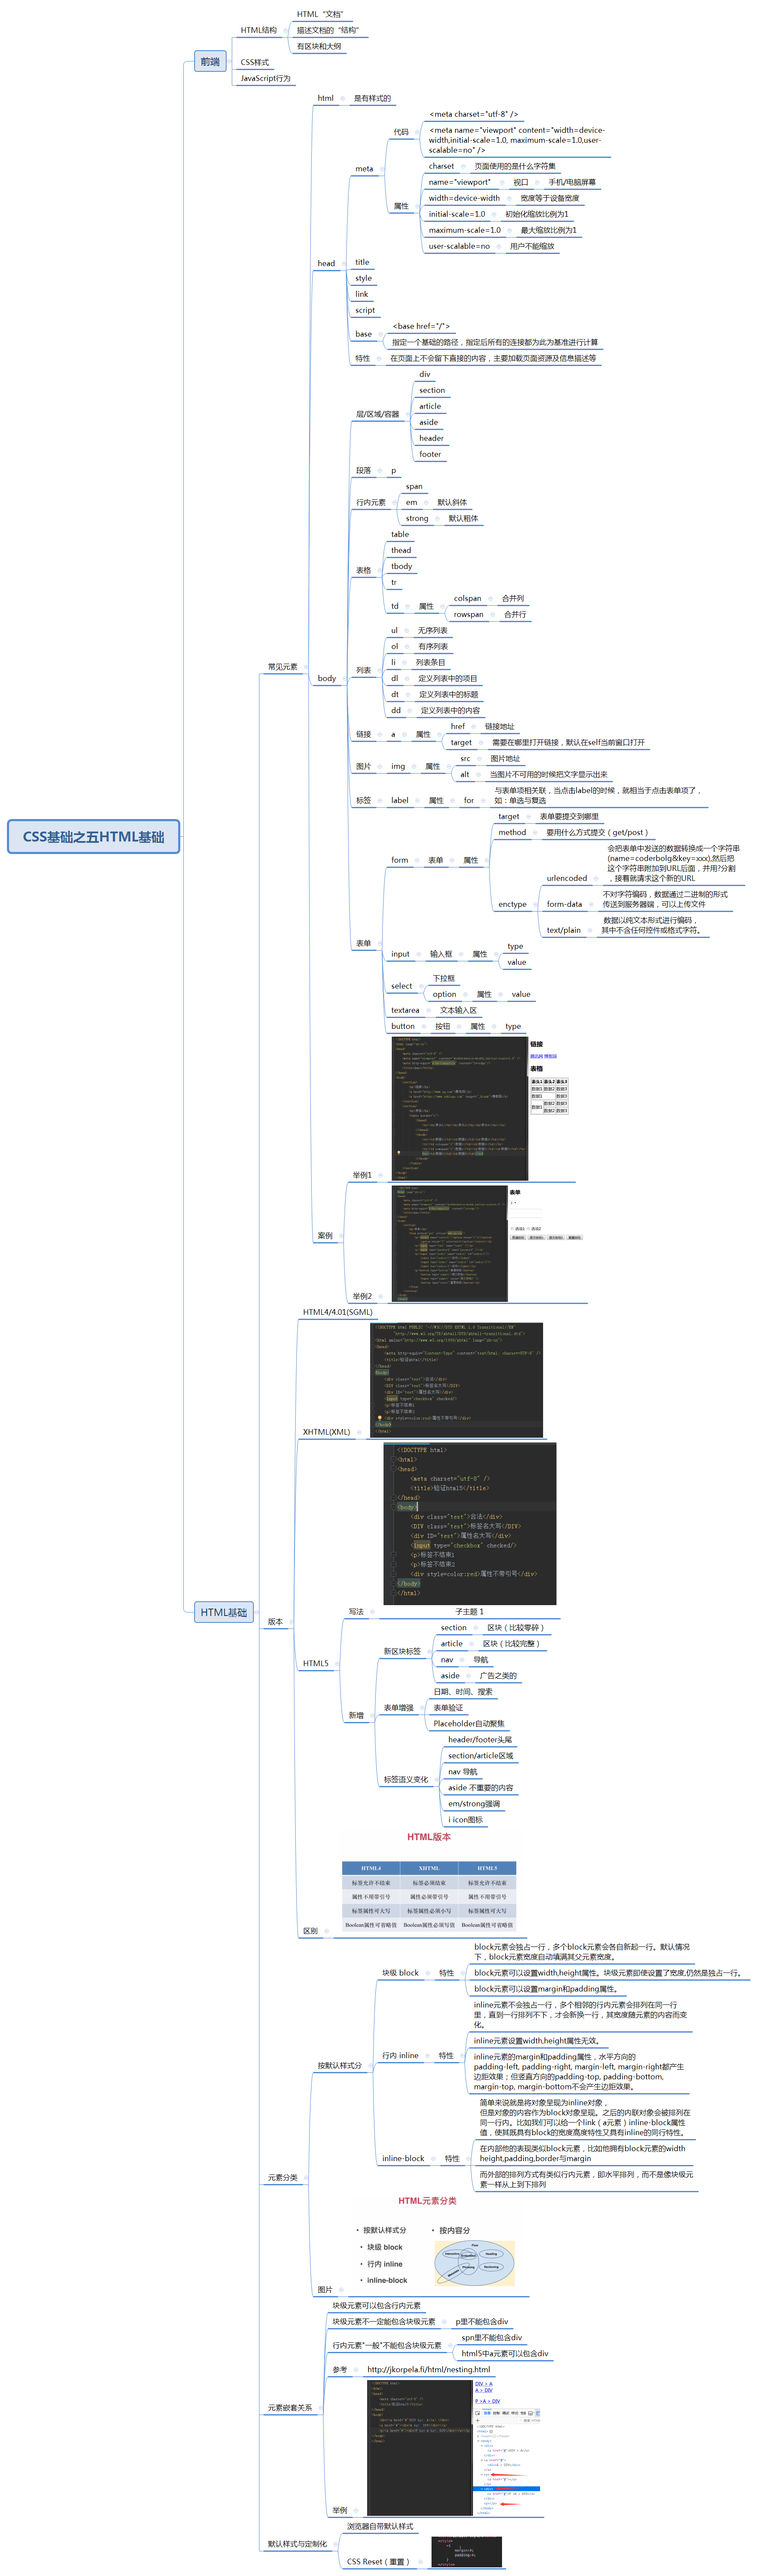Select the 按默认样式分 node

point(339,2066)
